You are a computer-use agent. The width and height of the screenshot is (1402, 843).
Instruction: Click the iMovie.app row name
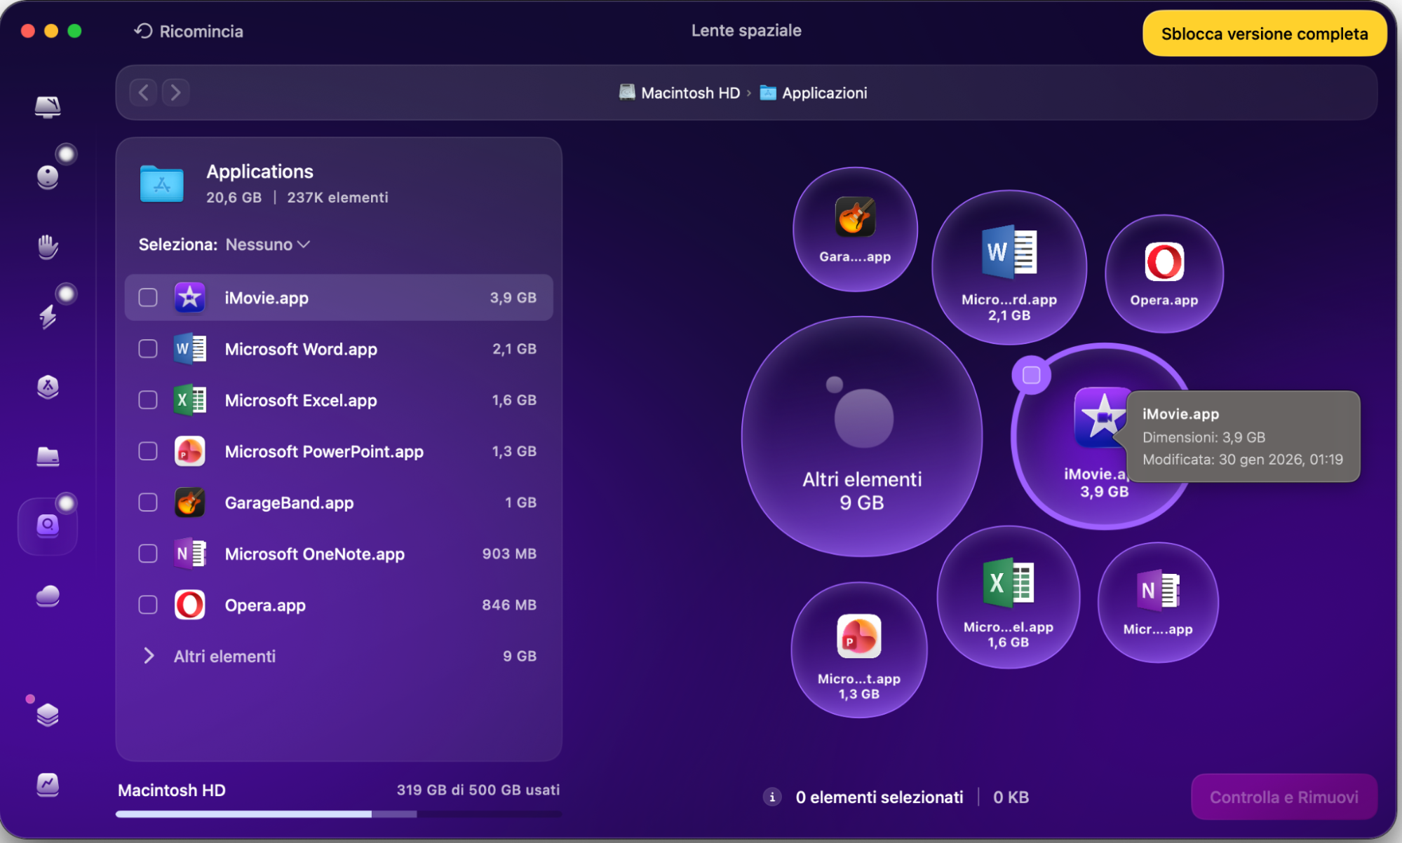pyautogui.click(x=267, y=298)
